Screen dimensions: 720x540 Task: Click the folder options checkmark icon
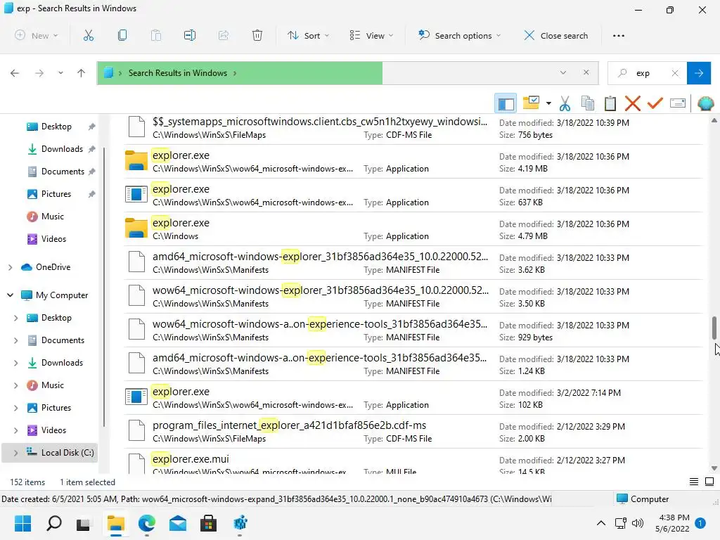pos(532,103)
